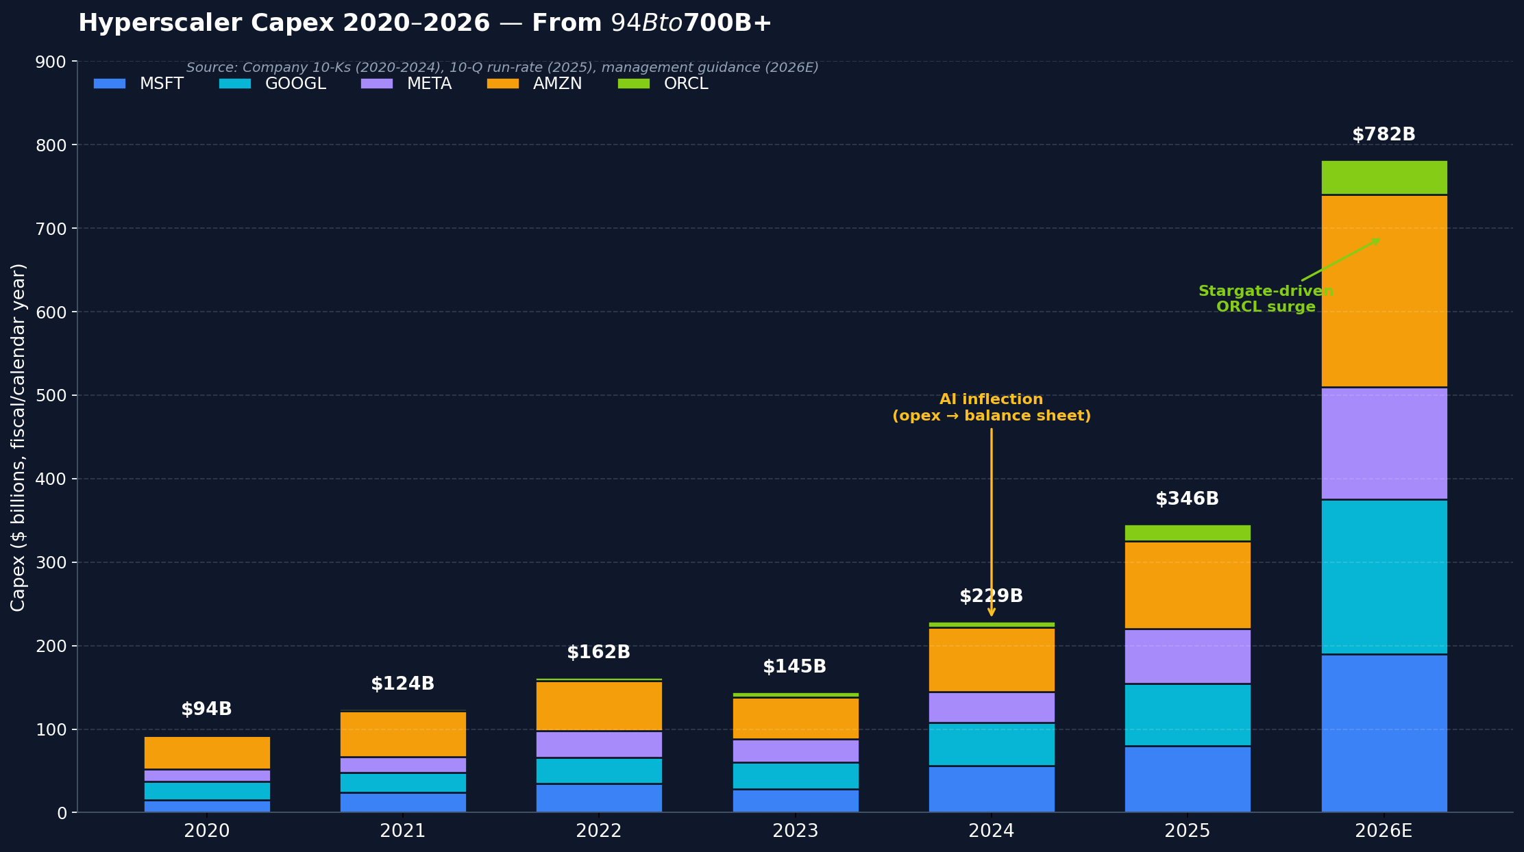
Task: Click the Source subtitle text
Action: 502,68
